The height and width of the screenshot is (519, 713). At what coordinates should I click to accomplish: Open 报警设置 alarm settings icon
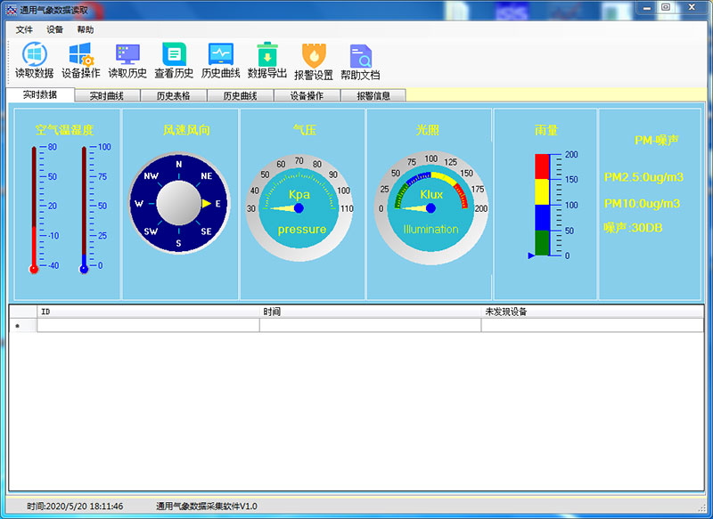click(314, 57)
